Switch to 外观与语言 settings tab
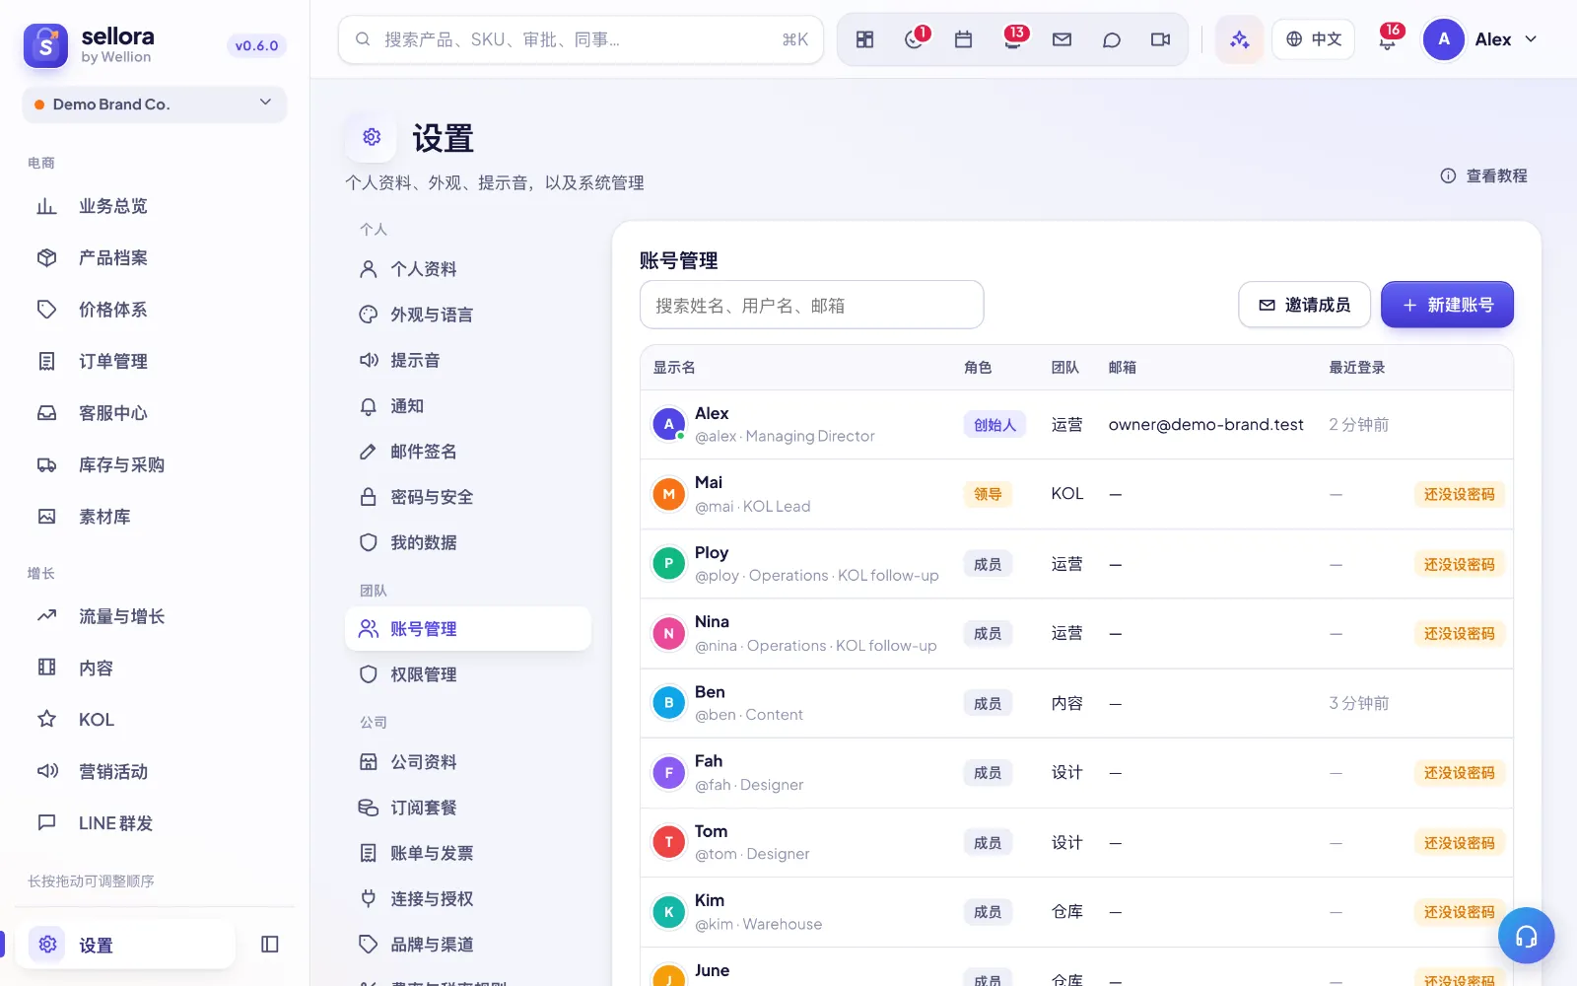Image resolution: width=1577 pixels, height=986 pixels. (467, 315)
